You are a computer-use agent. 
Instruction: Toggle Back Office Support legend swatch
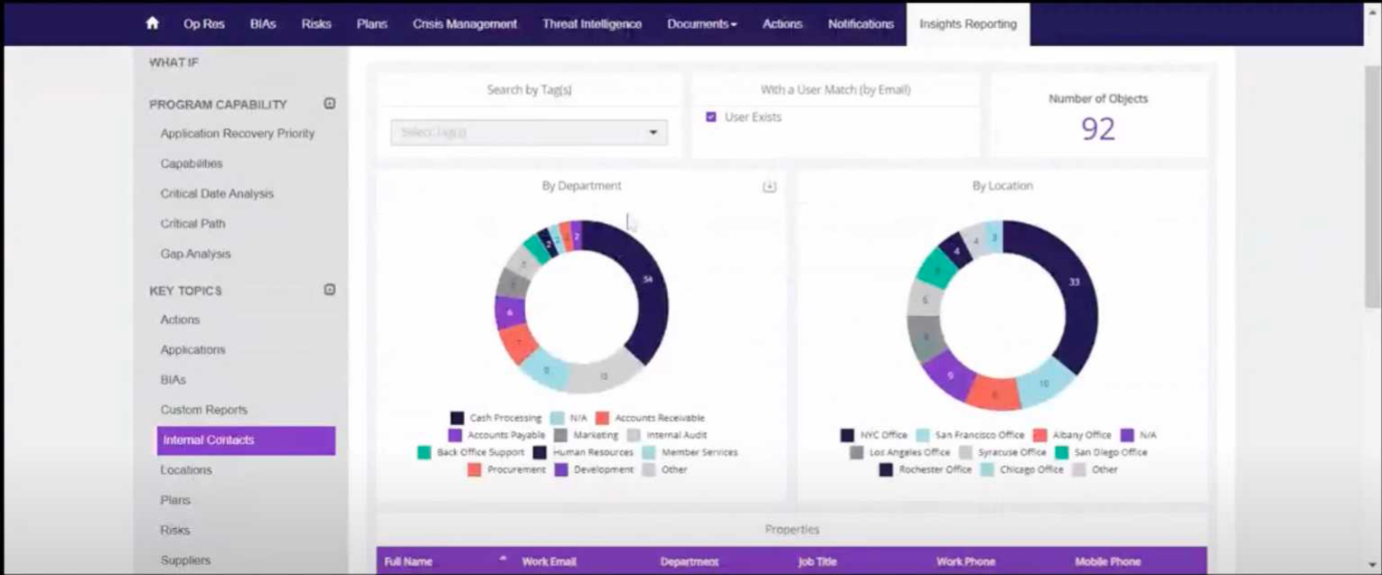click(424, 452)
